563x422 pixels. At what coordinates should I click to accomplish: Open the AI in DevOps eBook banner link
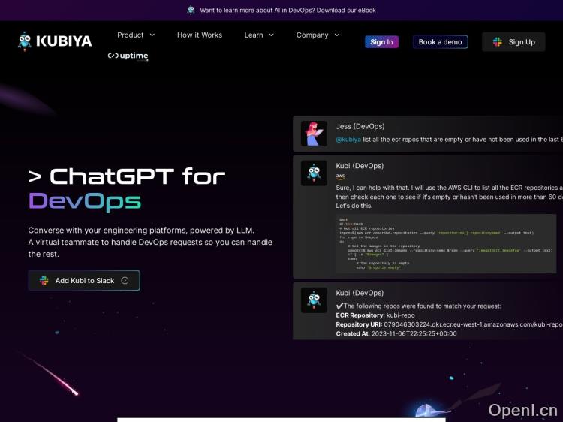288,11
